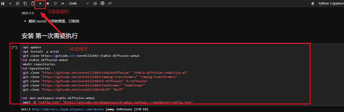Click the clock icon in toolbar
Screen dimensions: 344x112
[103, 3]
